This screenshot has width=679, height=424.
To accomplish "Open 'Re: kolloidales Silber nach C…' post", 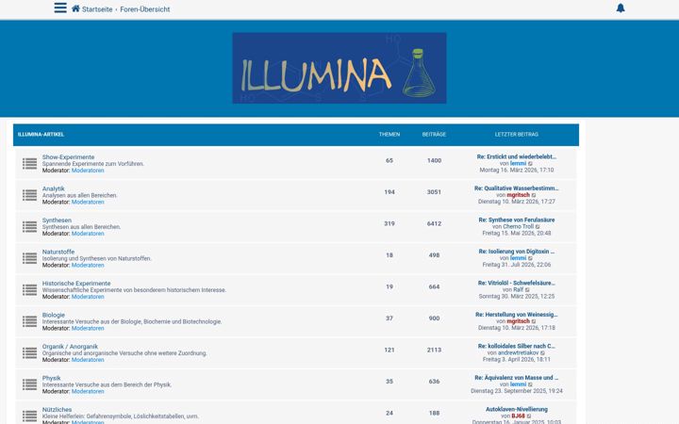I will click(x=516, y=346).
